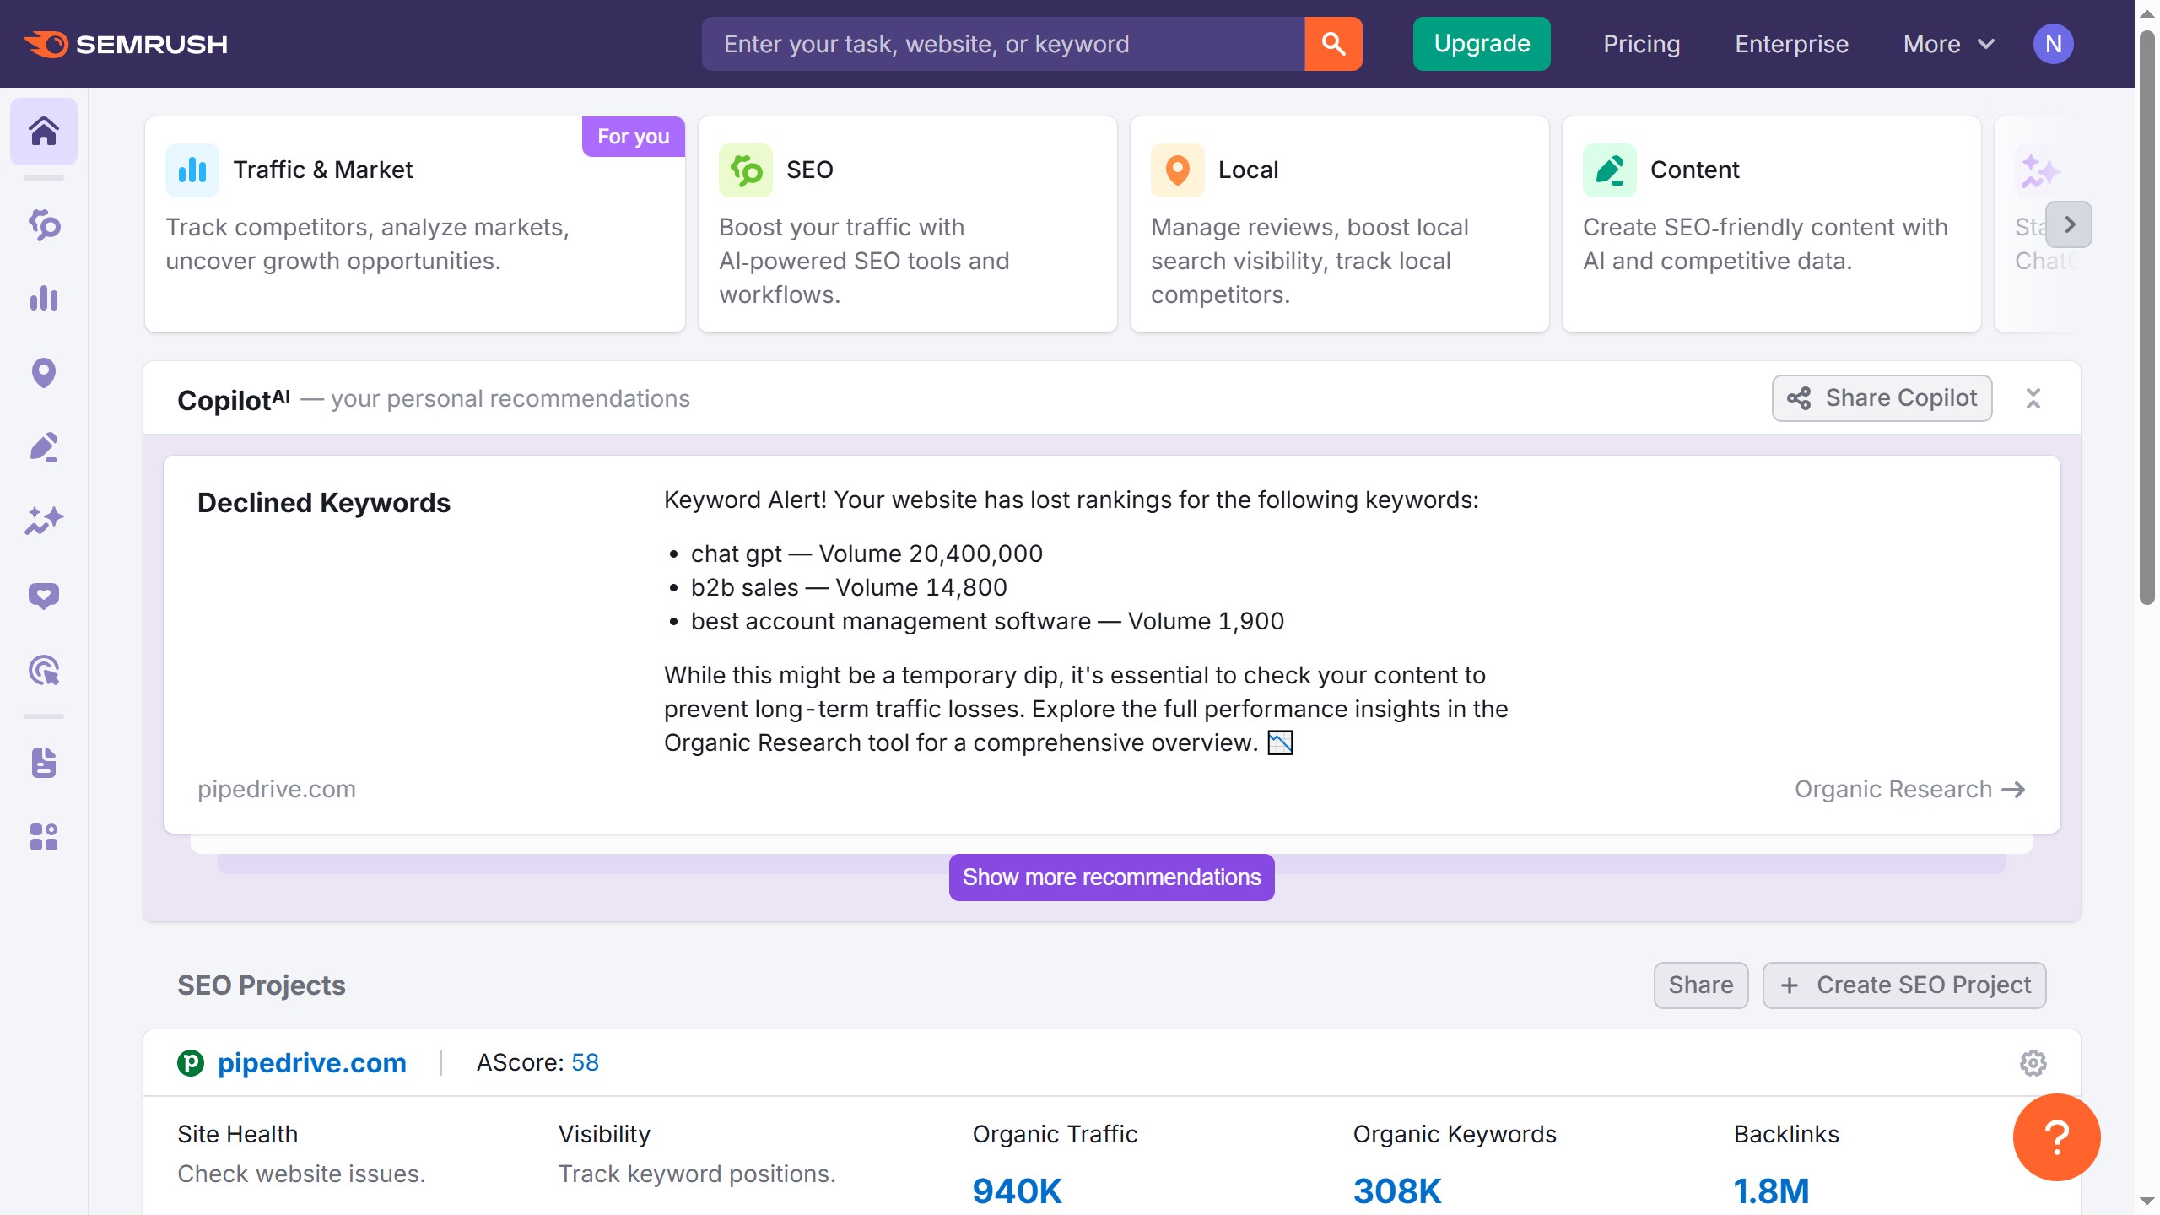Click the Backlinks value 1.8M
Screen dimensions: 2160x1215
1772,1191
